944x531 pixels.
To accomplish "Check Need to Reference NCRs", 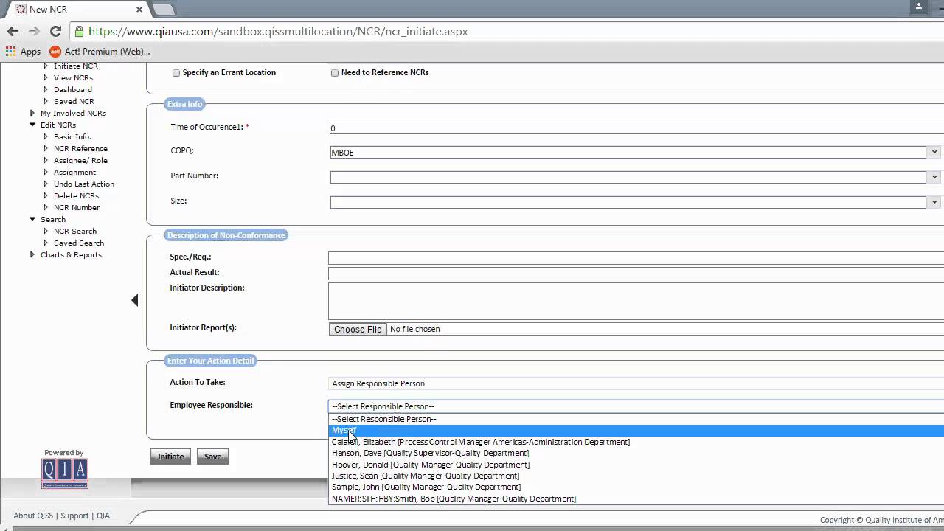I will [x=335, y=73].
